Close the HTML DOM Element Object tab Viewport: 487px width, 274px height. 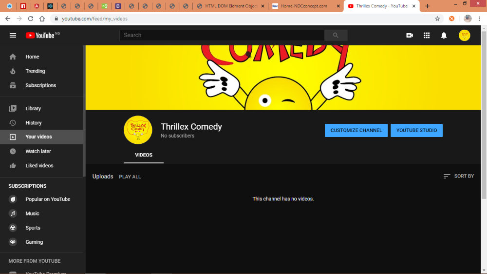[x=263, y=6]
